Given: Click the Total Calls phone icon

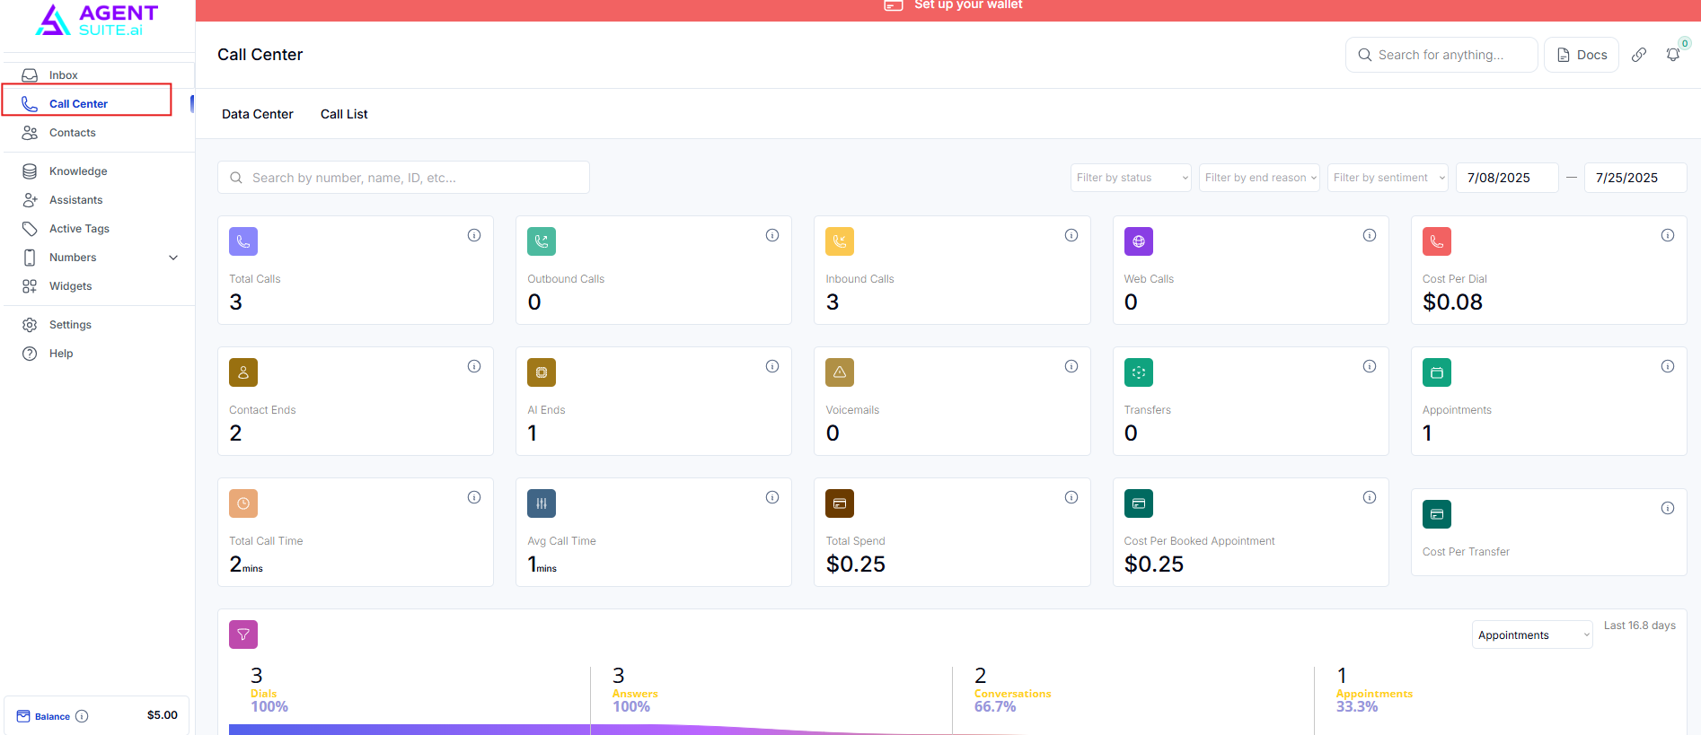Looking at the screenshot, I should pyautogui.click(x=243, y=241).
